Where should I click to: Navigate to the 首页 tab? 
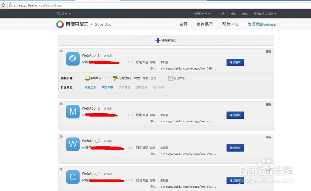[183, 24]
